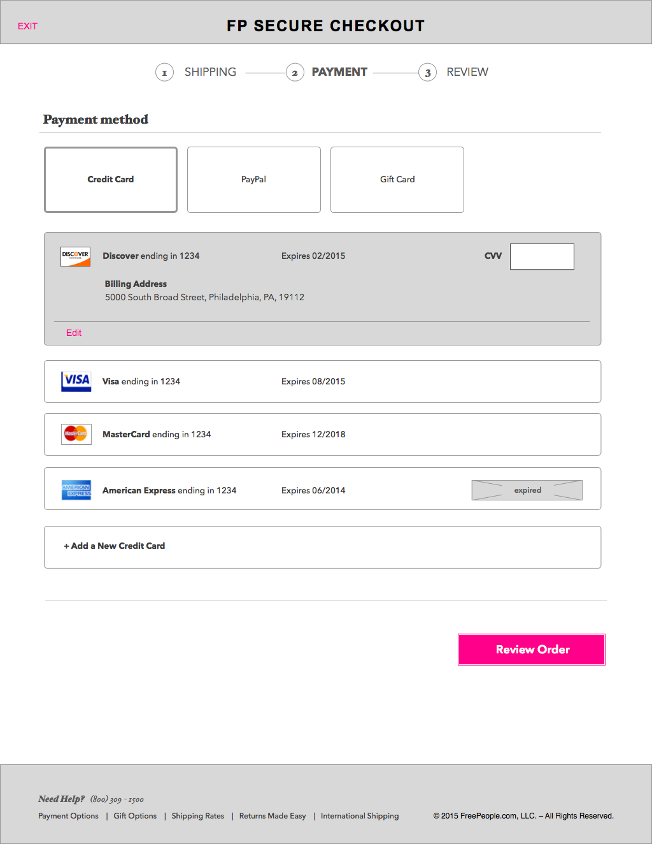Viewport: 652px width, 844px height.
Task: Select the Visa ending in 1234 card
Action: click(x=322, y=381)
